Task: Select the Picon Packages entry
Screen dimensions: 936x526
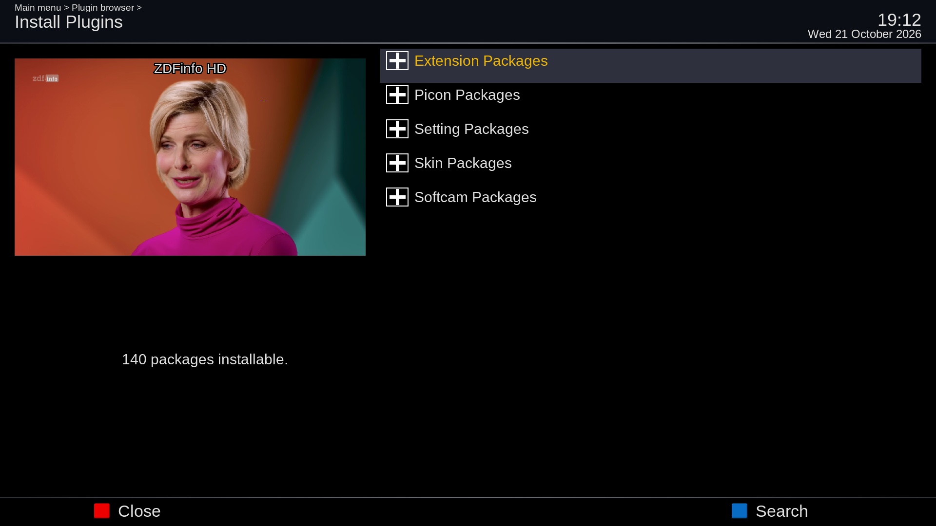Action: pyautogui.click(x=650, y=100)
